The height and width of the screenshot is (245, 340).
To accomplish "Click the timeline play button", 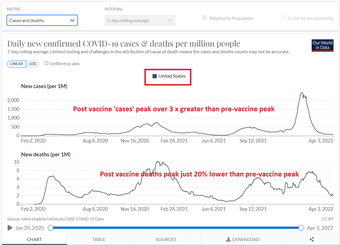I will (x=10, y=228).
